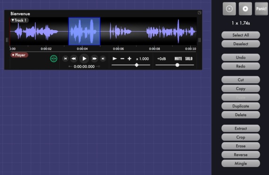Click the window icon at the panel's top-right corner
The height and width of the screenshot is (175, 269).
[x=199, y=13]
